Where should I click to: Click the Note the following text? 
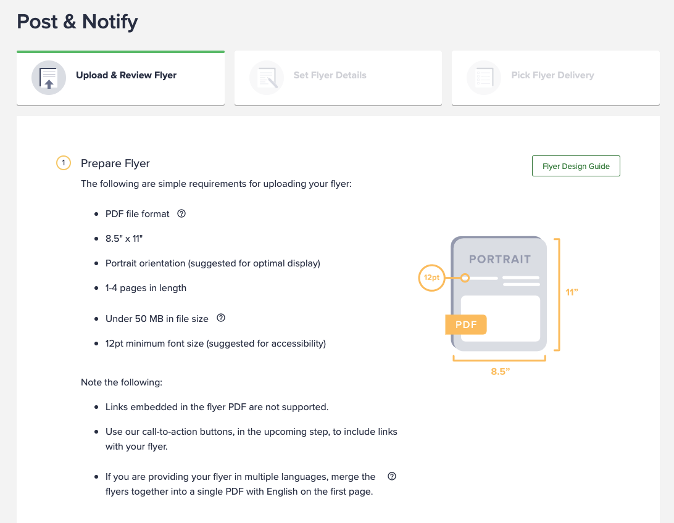pos(122,382)
